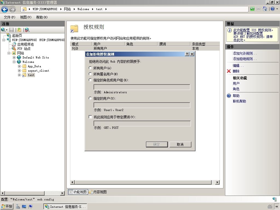This screenshot has width=280, height=210.
Task: Click the specified users text field
Action: [142, 105]
